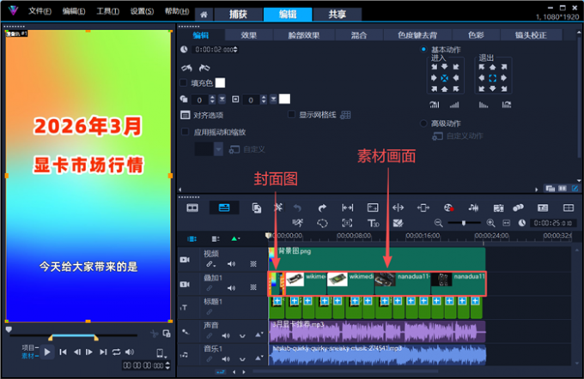This screenshot has height=379, width=584.
Task: Open the Time Remapping tool
Action: [x=298, y=223]
